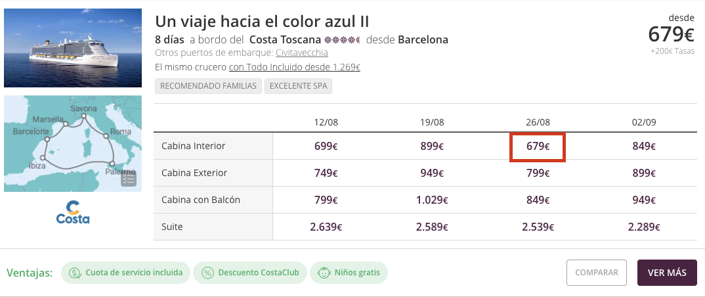Open the cruise title Un viaje hacia el color azul II
This screenshot has width=705, height=297.
click(x=262, y=21)
